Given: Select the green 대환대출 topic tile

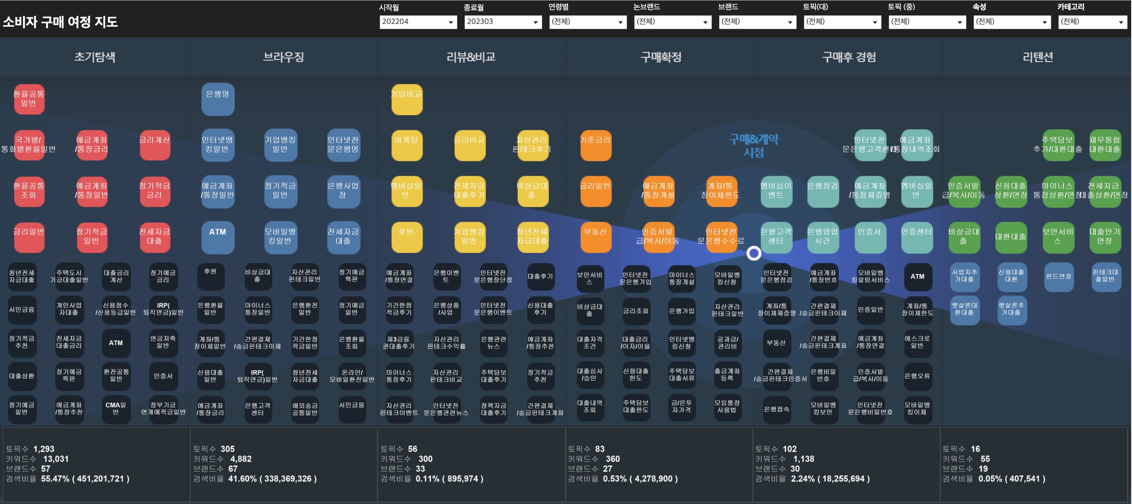Looking at the screenshot, I should 1011,237.
